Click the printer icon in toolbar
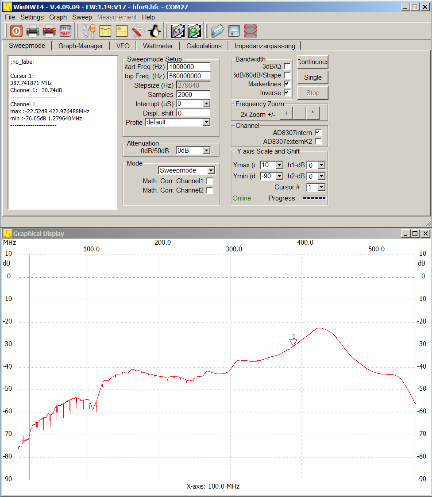Screen dimensions: 432x497 [x=33, y=31]
